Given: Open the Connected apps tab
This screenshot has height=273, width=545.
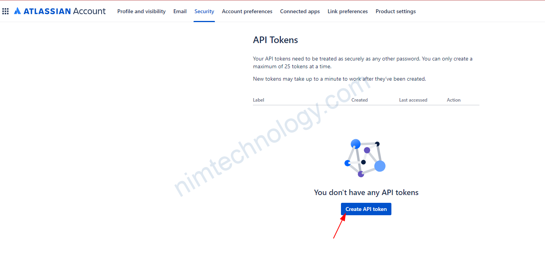Looking at the screenshot, I should coord(300,11).
